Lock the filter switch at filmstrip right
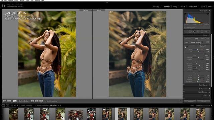214x120 pixels. point(212,106)
